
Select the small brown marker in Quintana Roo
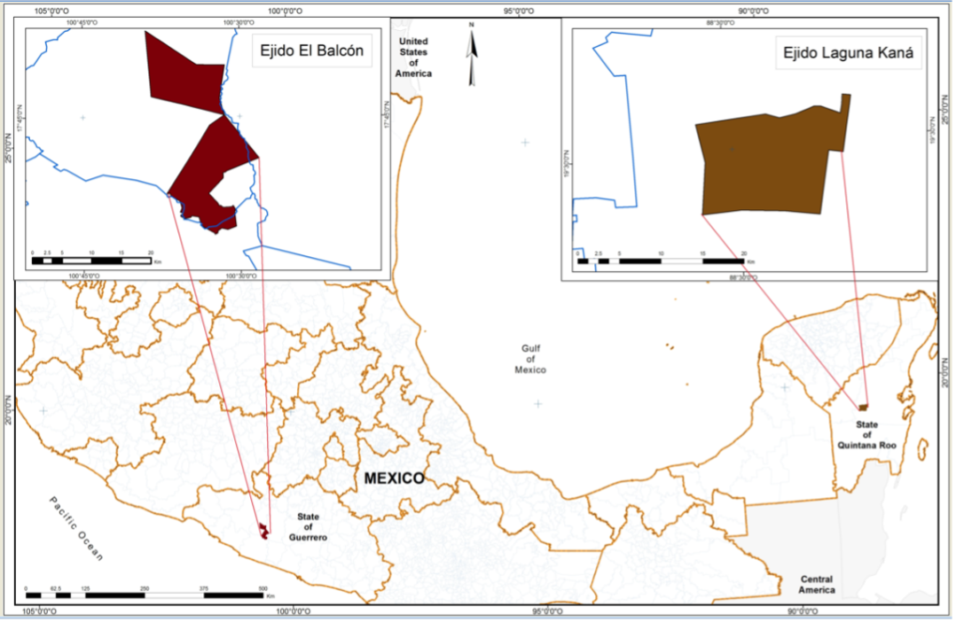[x=863, y=407]
